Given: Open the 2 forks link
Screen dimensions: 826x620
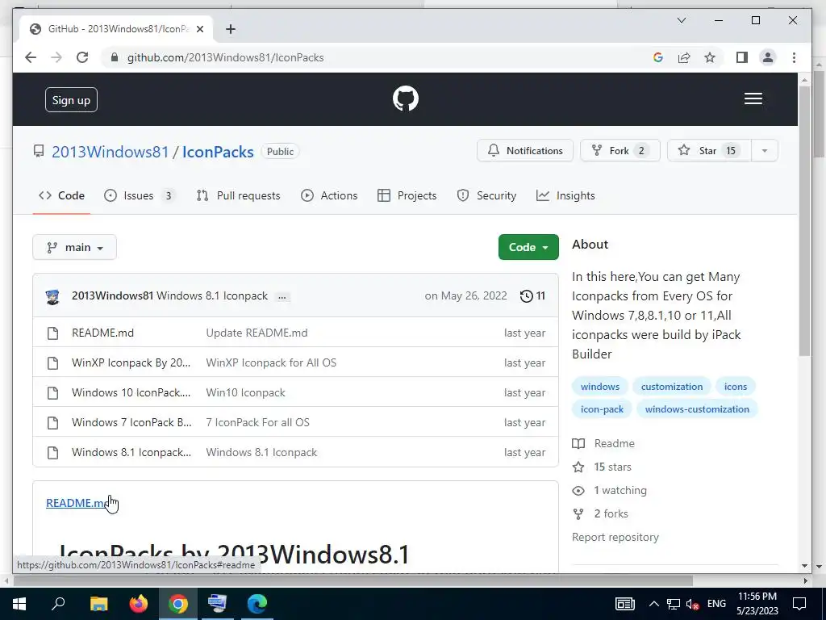Looking at the screenshot, I should 600,513.
